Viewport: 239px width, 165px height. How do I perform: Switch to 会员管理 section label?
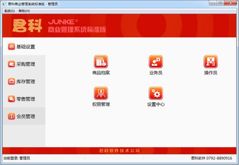[26, 116]
